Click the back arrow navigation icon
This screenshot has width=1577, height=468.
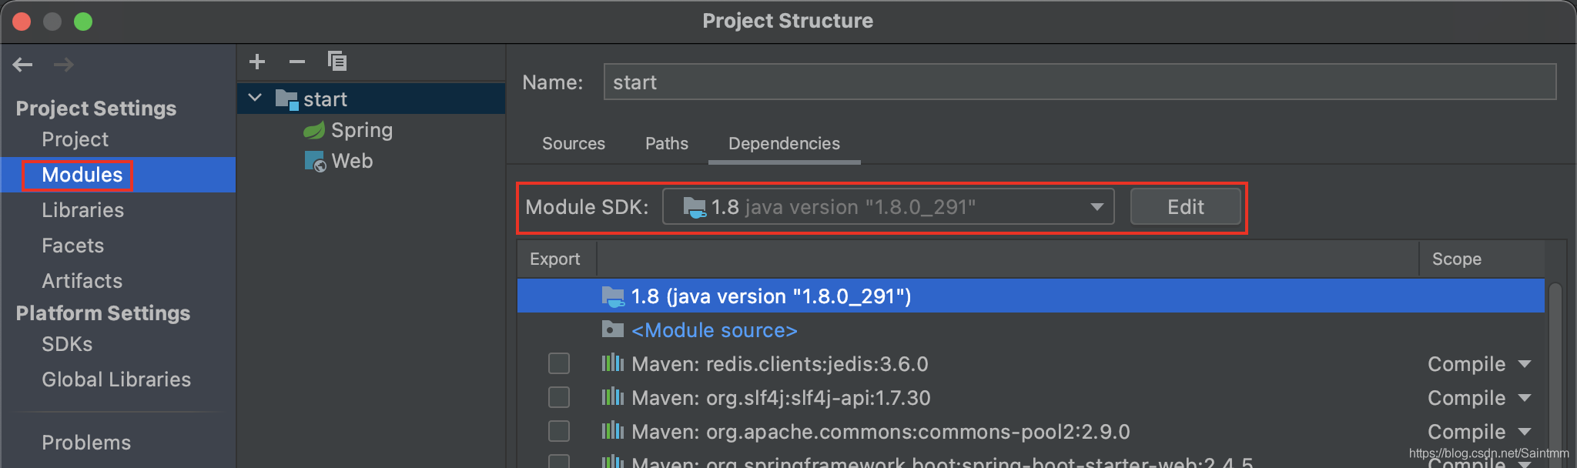(x=23, y=65)
